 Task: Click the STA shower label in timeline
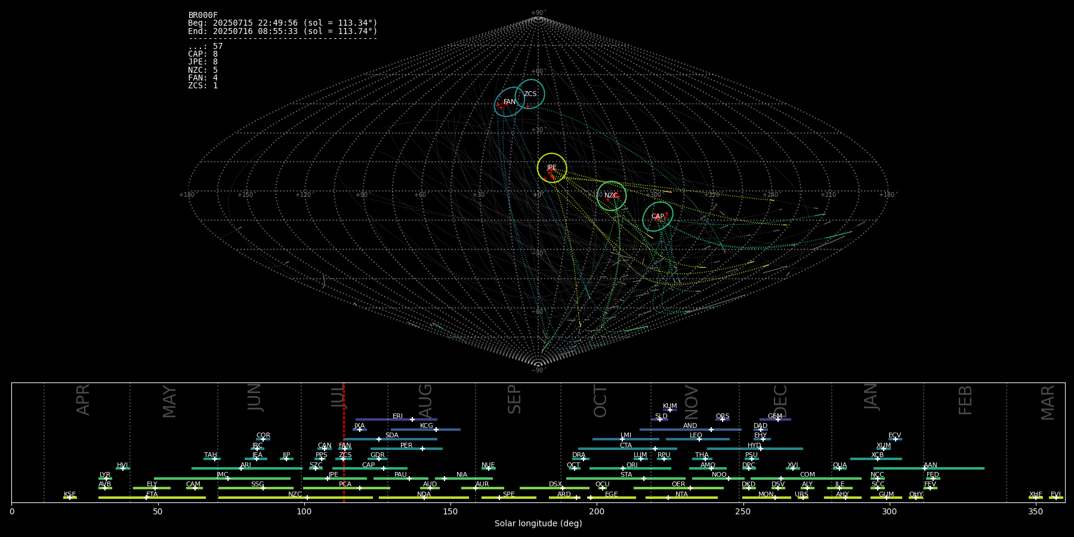(x=626, y=475)
